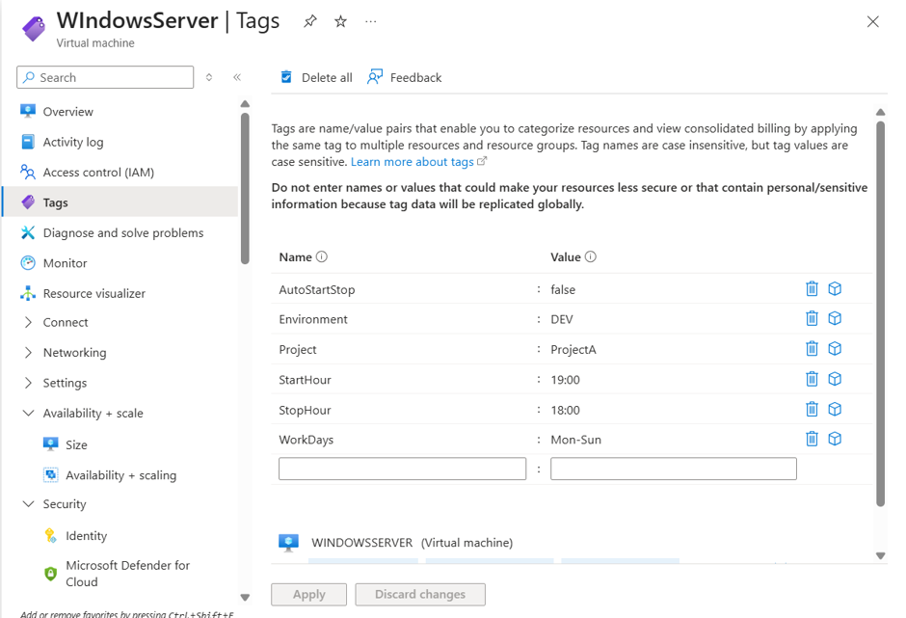Click the main pane scroll down arrow
Image resolution: width=906 pixels, height=618 pixels.
click(x=881, y=555)
